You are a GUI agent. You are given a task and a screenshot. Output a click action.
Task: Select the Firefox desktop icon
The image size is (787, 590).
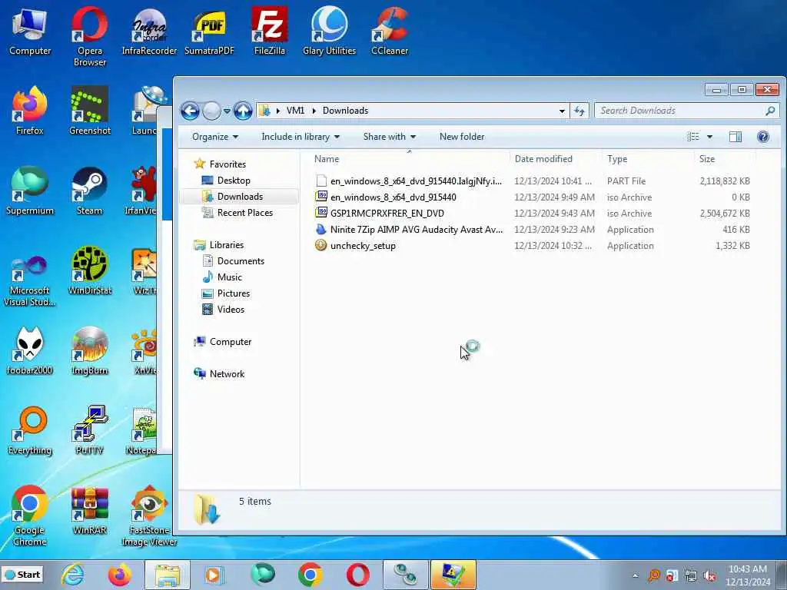pos(30,111)
